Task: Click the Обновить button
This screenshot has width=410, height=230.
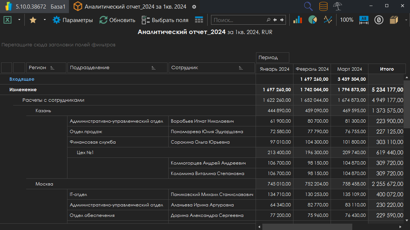Action: tap(117, 20)
